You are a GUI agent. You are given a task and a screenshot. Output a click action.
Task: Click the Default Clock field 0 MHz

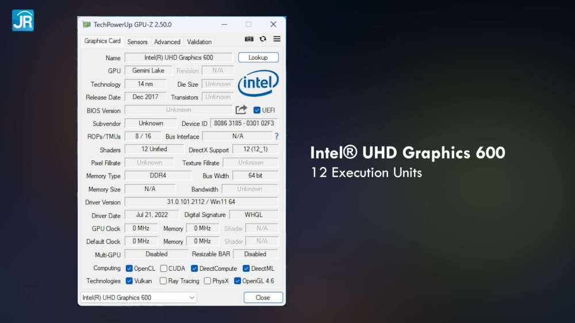141,241
